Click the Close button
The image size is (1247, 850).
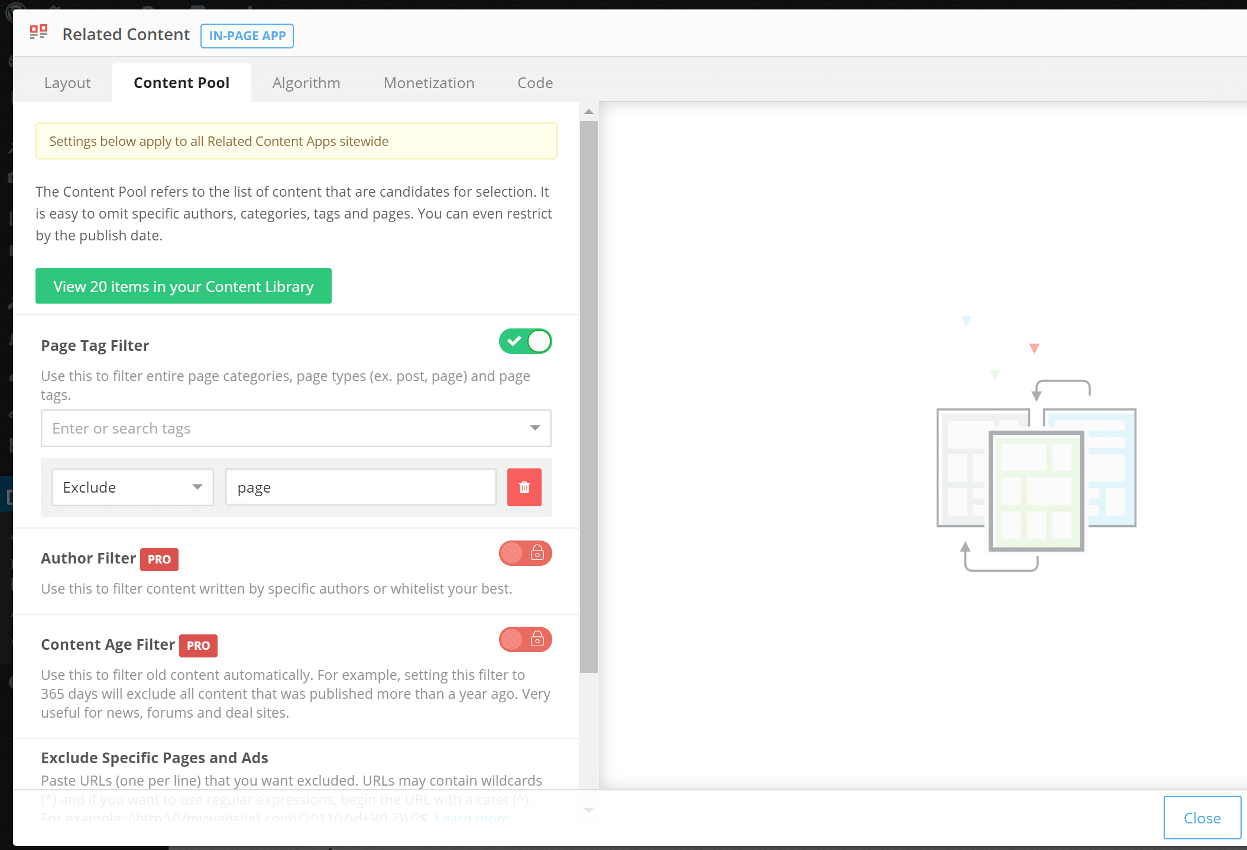click(1201, 816)
